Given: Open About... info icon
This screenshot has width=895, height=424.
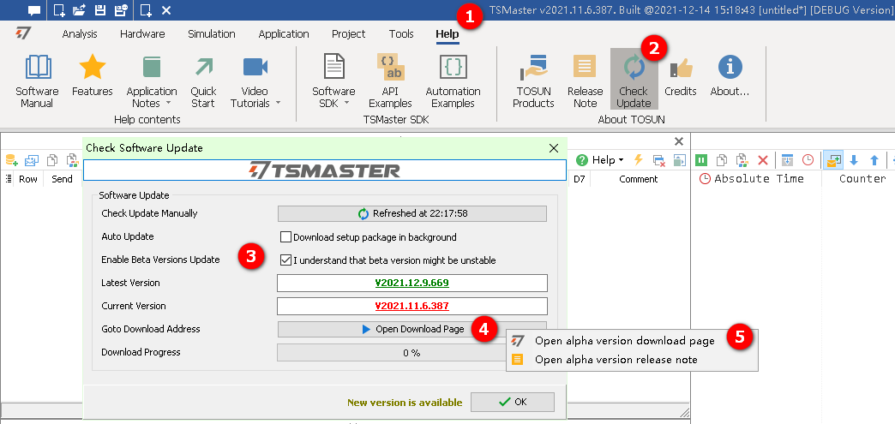Looking at the screenshot, I should point(730,75).
